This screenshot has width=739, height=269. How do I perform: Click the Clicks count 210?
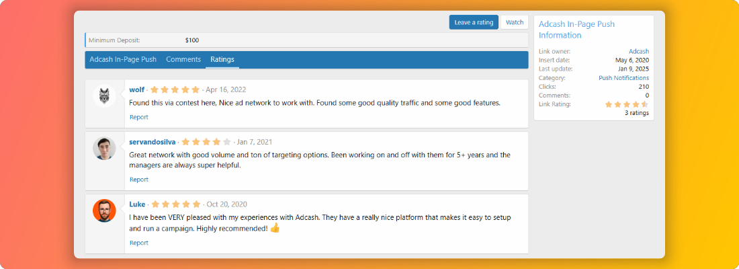tap(644, 86)
